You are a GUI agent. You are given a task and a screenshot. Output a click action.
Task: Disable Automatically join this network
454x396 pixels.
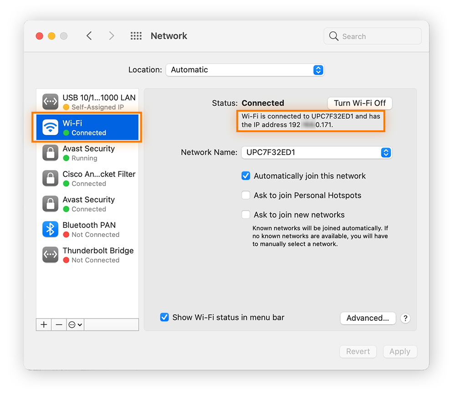(x=246, y=176)
